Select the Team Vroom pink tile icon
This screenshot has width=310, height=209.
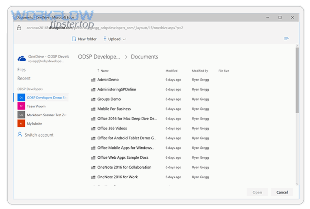[x=21, y=106]
